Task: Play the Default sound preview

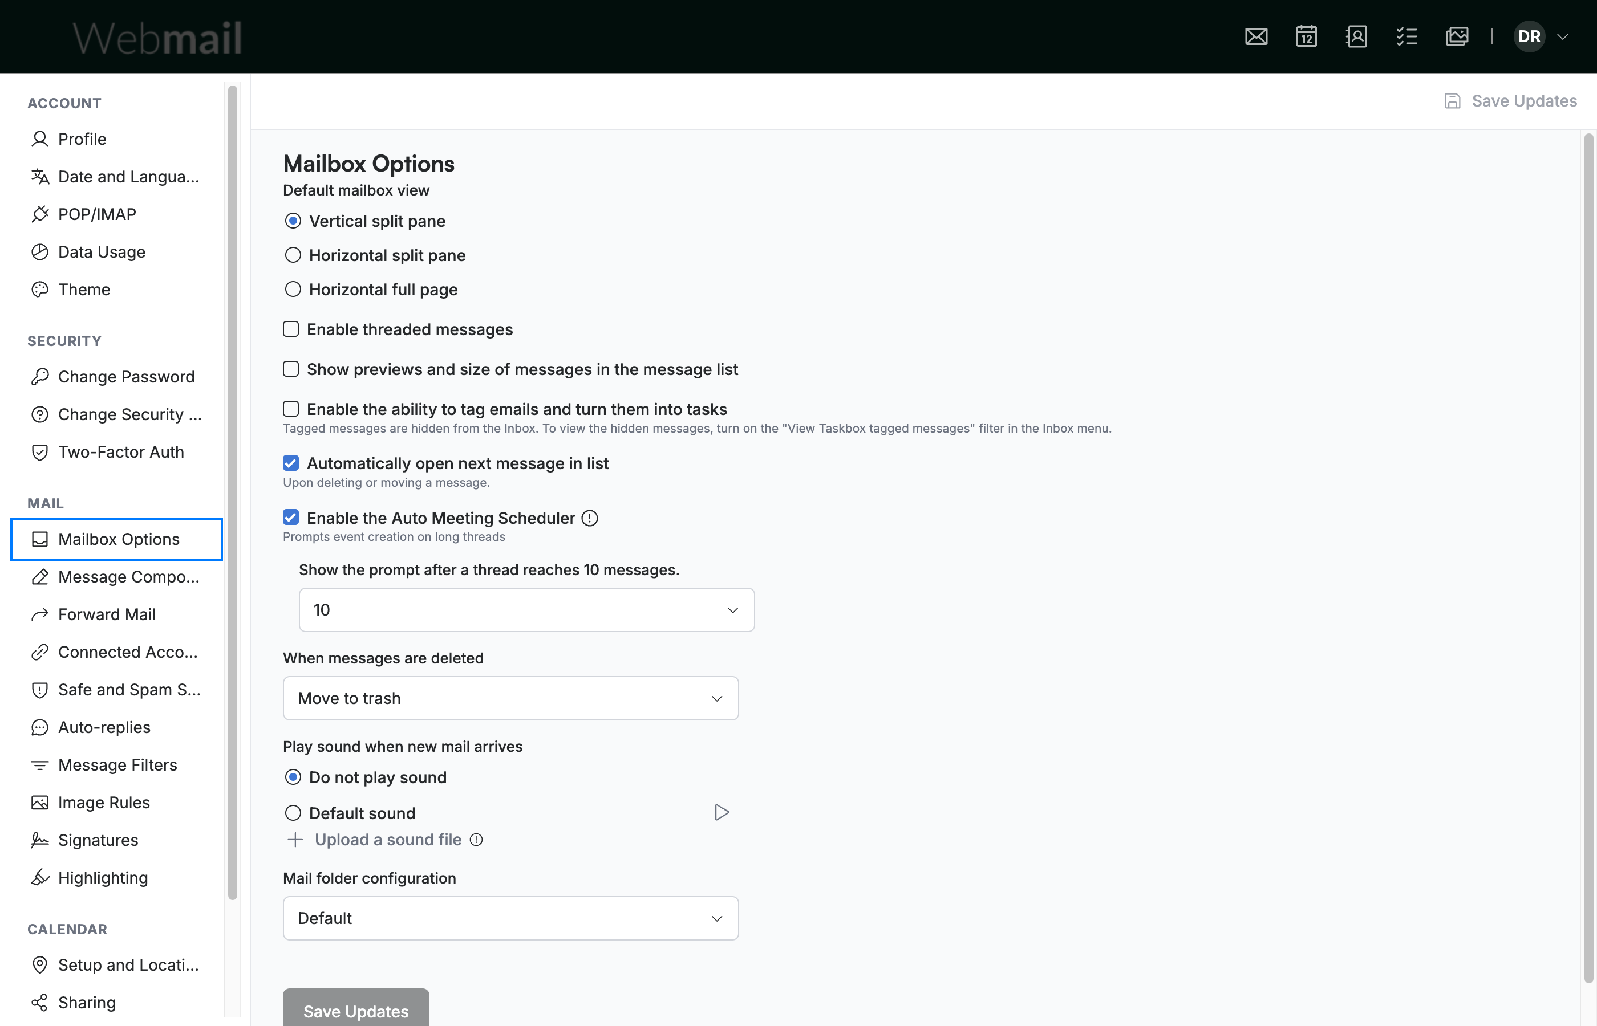Action: click(x=721, y=812)
